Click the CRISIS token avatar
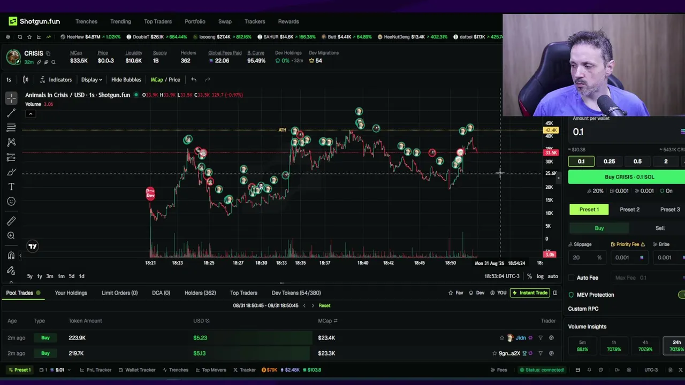The image size is (685, 385). [x=13, y=57]
